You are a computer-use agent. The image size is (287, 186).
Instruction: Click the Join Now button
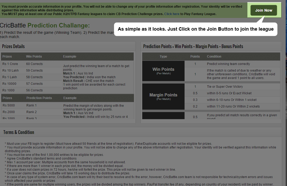tap(264, 10)
